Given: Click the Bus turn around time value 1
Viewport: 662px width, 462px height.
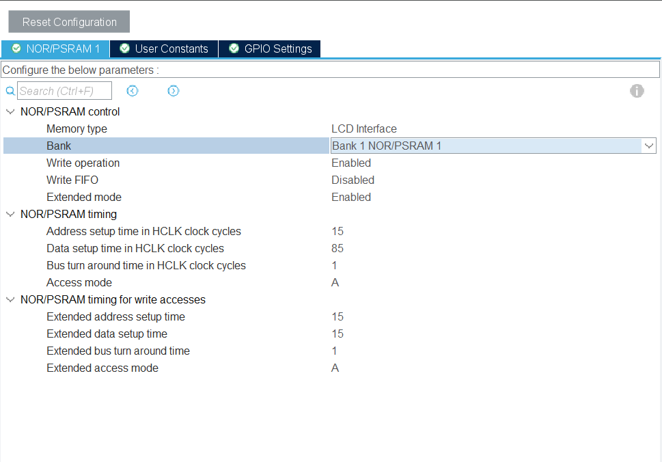Looking at the screenshot, I should tap(334, 266).
